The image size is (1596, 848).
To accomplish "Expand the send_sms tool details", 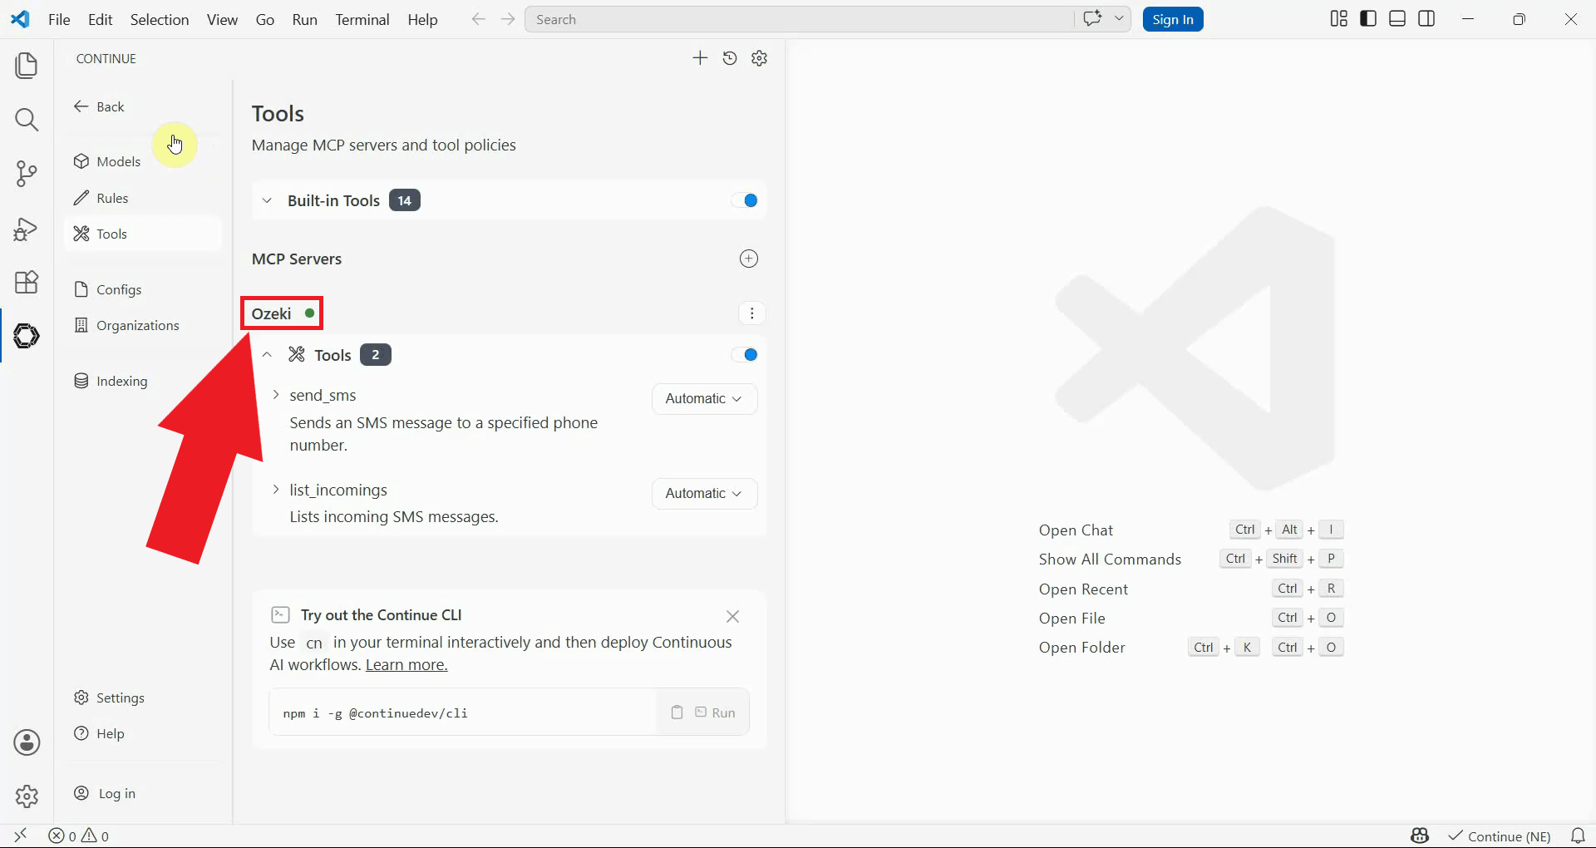I will 276,395.
